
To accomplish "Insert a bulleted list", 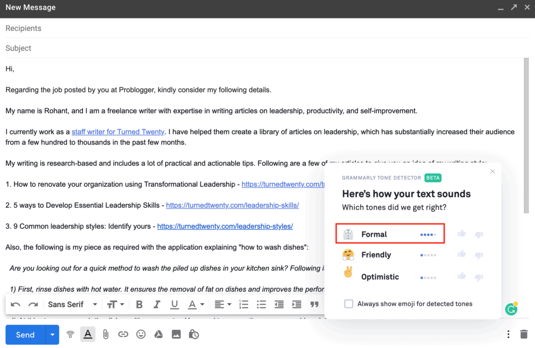I will (261, 304).
